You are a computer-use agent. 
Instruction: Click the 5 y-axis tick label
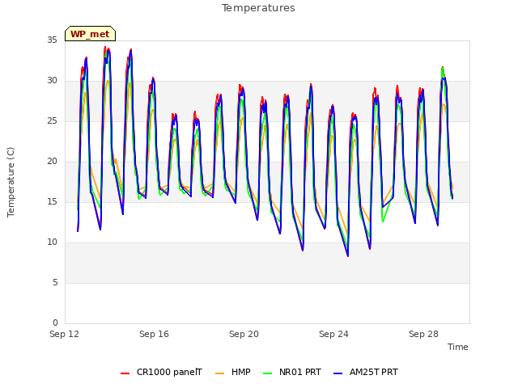point(55,283)
